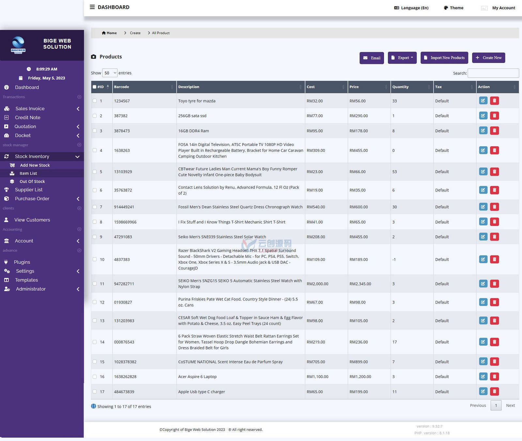Edit the Toyo tyre for mazda row
Viewport: 522px width, 441px height.
pyautogui.click(x=483, y=101)
